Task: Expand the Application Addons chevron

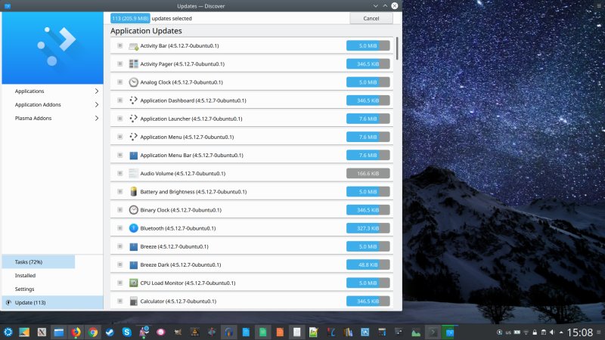Action: pyautogui.click(x=97, y=105)
